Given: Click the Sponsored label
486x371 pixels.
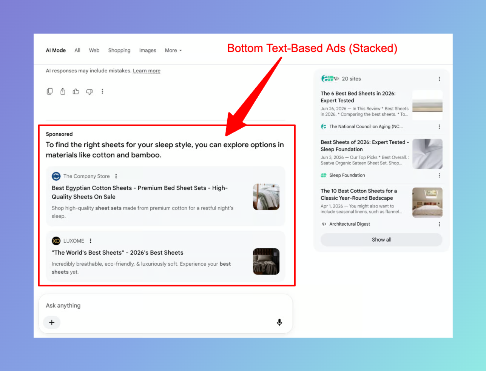Looking at the screenshot, I should click(59, 134).
